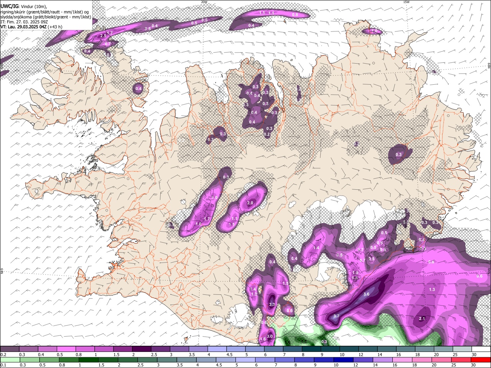Click the 'UWC/IG: Vindur (10m)' title text

tap(24, 6)
